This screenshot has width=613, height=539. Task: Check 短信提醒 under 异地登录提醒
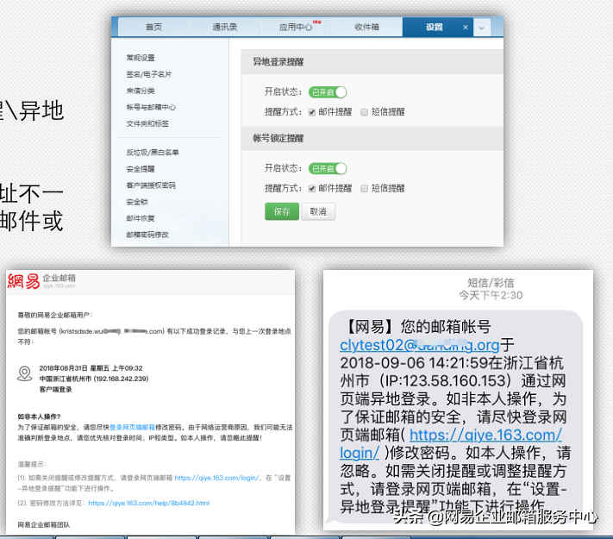tap(364, 112)
